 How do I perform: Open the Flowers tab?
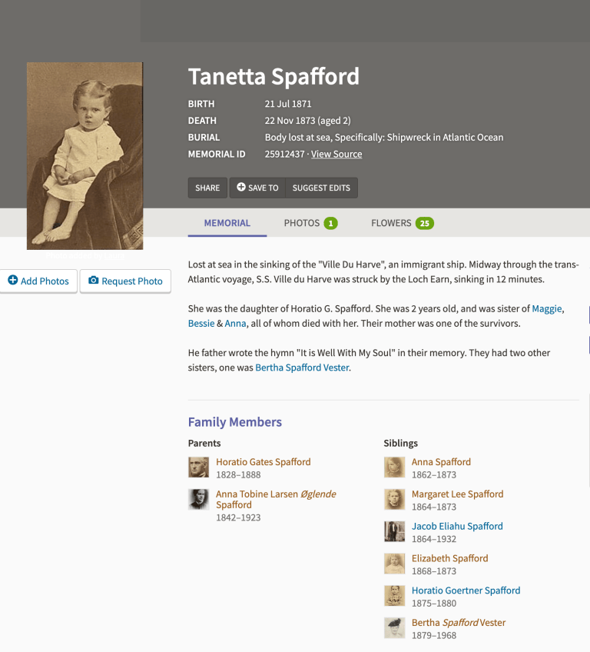point(402,223)
